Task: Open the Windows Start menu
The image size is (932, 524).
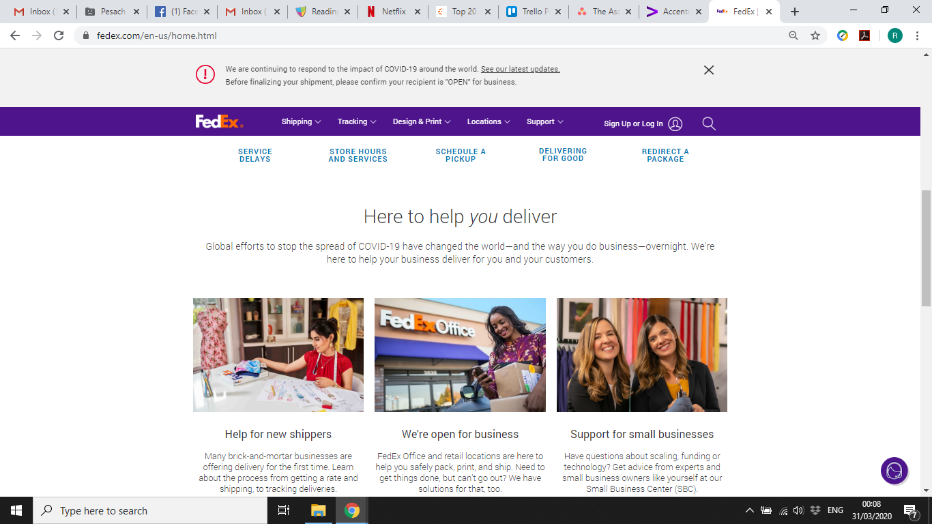Action: click(x=16, y=510)
